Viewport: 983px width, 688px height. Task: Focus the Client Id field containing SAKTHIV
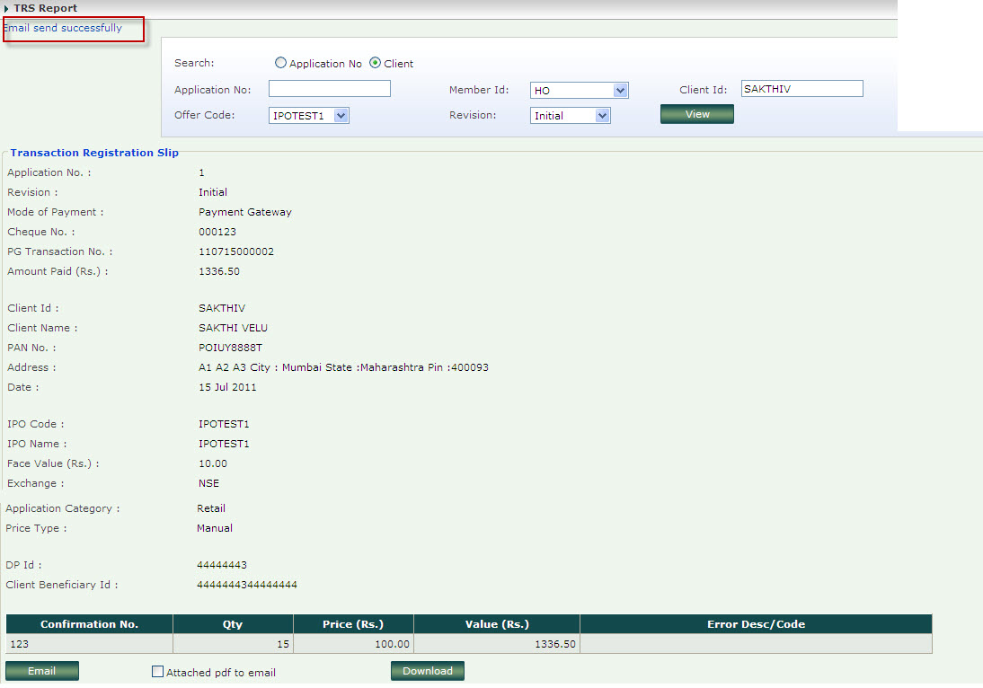[x=801, y=89]
